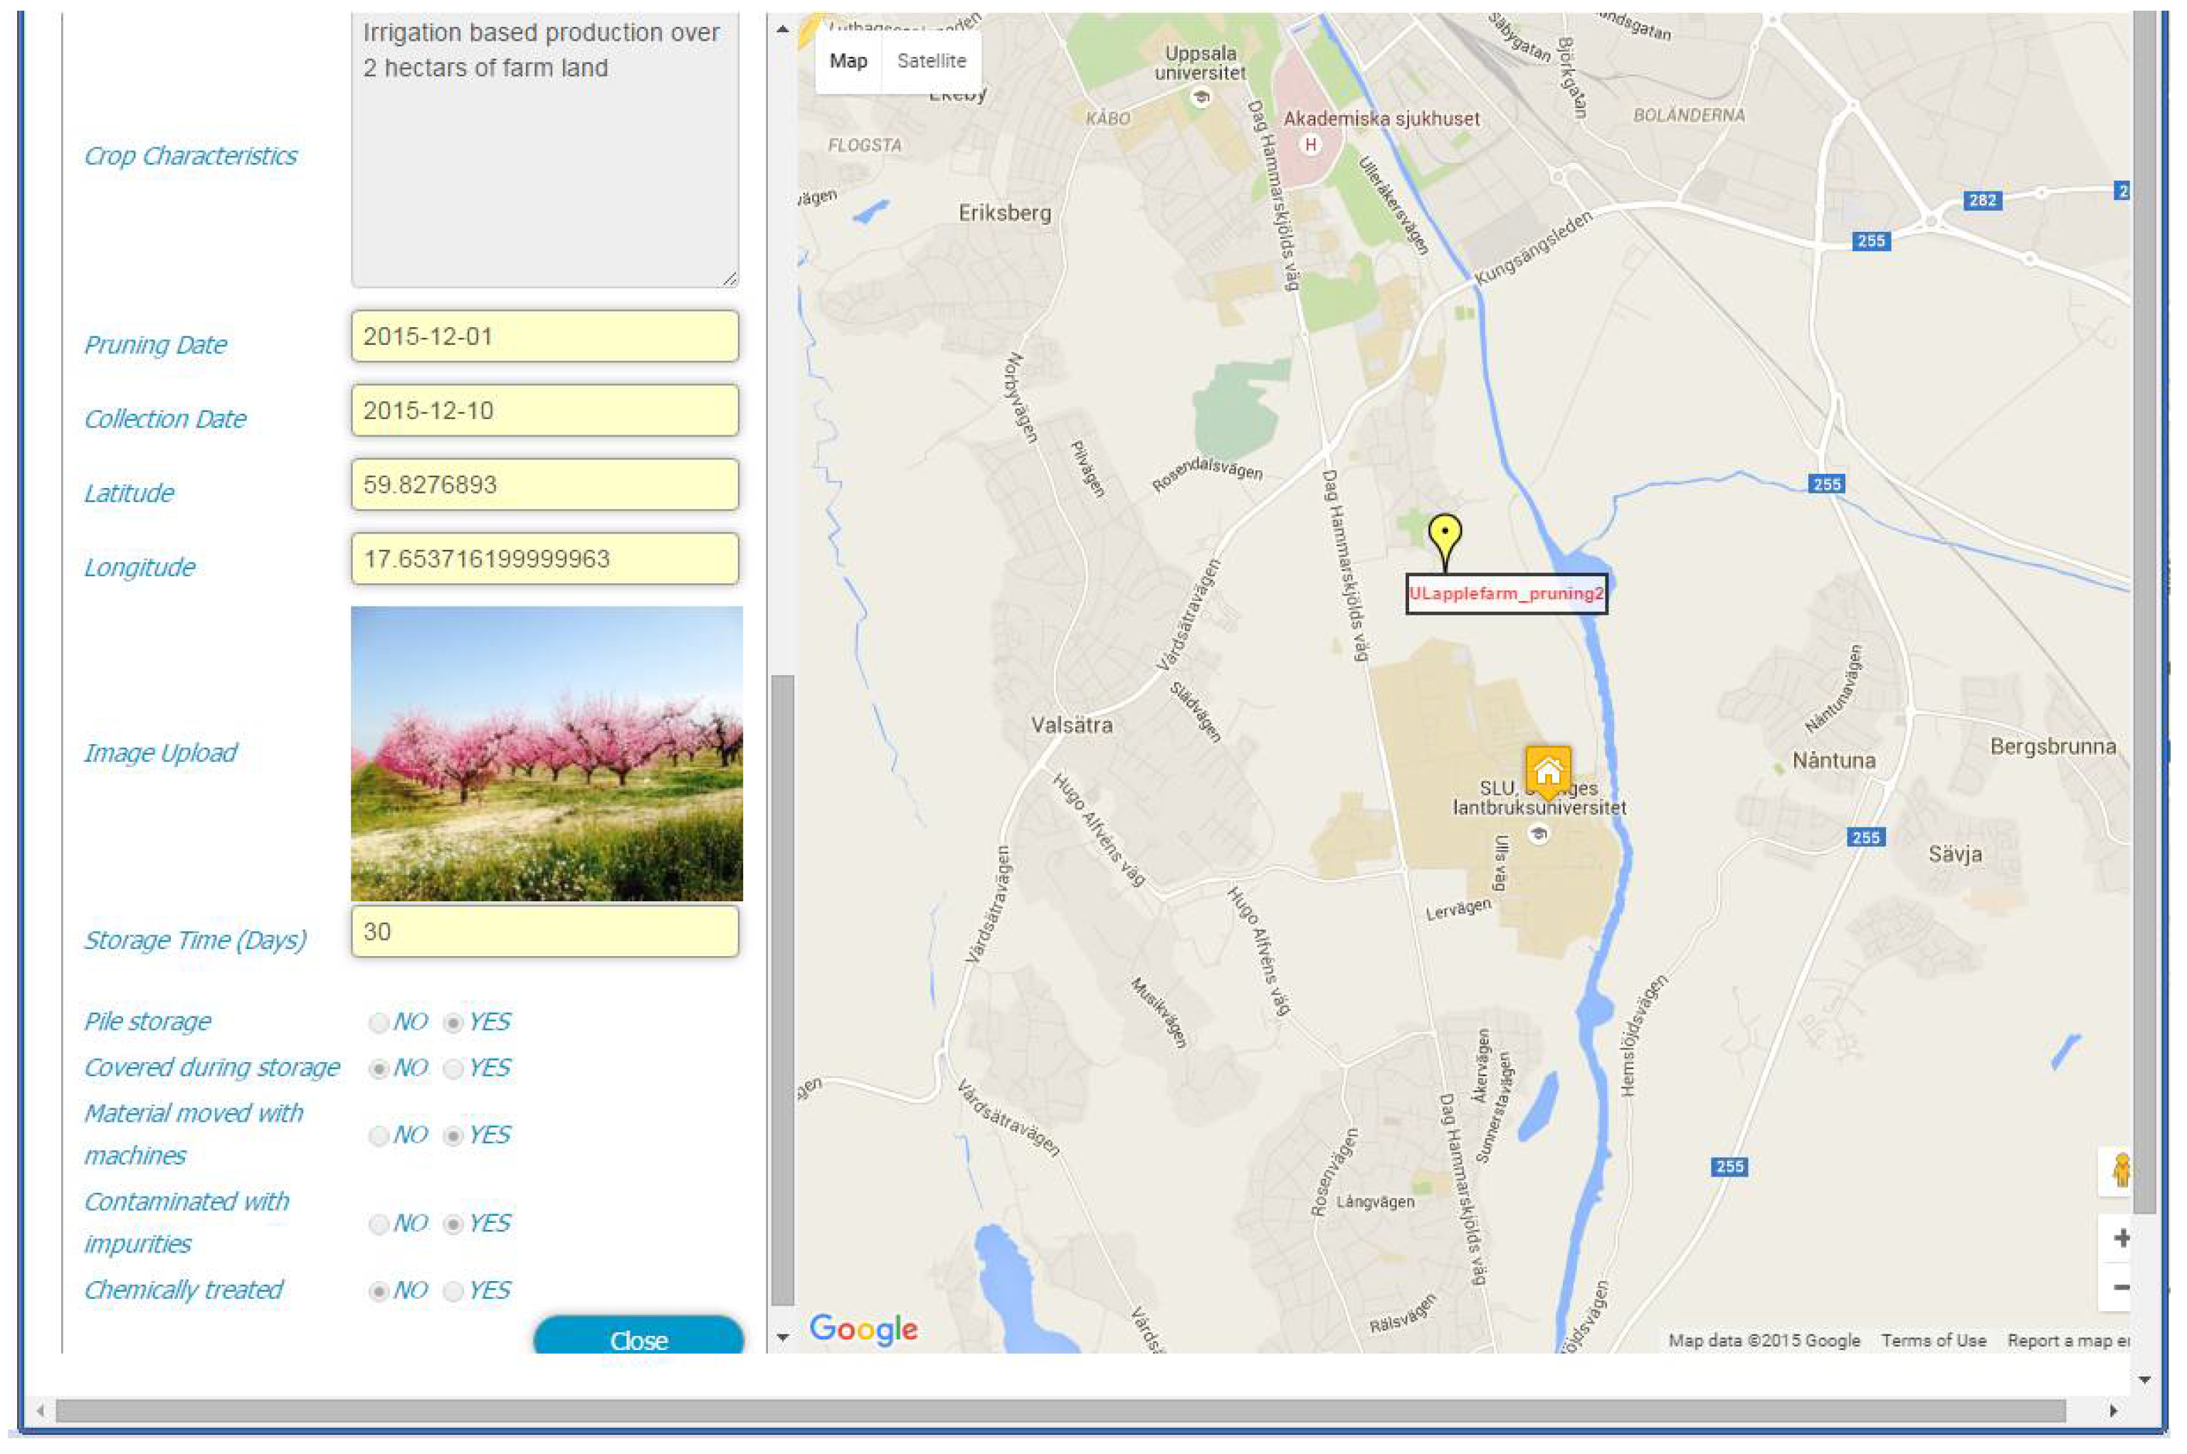Click the orange house icon at SLU
Screen dimensions: 2187x1454
click(1547, 770)
